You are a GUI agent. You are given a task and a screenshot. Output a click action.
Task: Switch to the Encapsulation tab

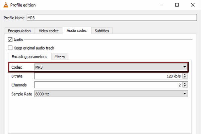19,31
